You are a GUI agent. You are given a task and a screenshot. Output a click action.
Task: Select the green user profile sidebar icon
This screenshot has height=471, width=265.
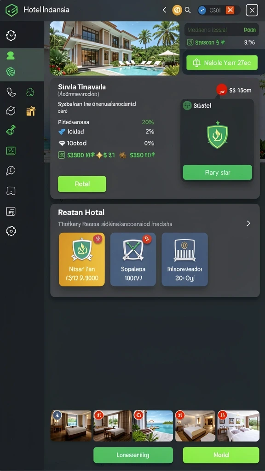tap(11, 56)
